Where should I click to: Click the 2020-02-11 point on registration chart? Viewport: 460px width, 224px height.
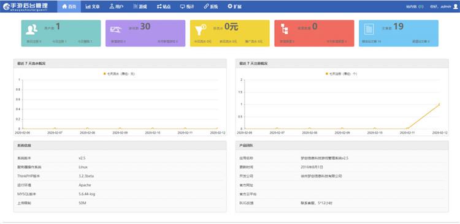[407, 129]
